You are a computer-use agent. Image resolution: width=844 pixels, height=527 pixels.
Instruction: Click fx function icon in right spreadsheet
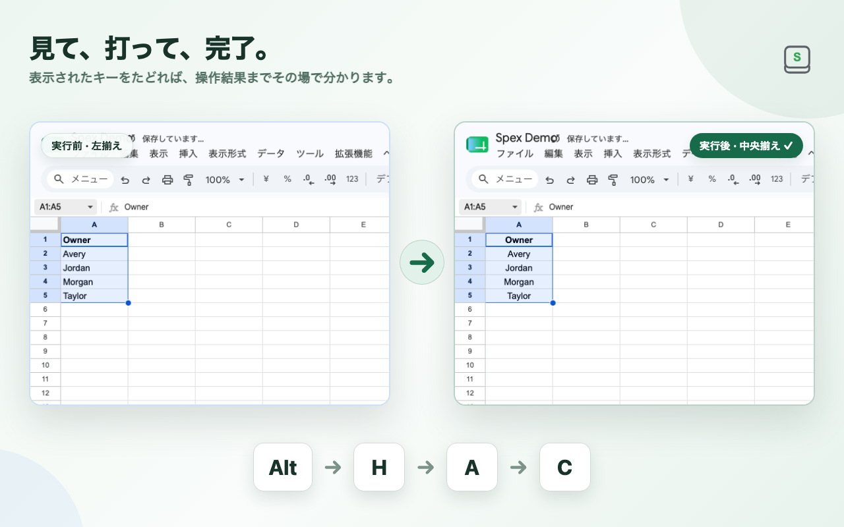[538, 207]
